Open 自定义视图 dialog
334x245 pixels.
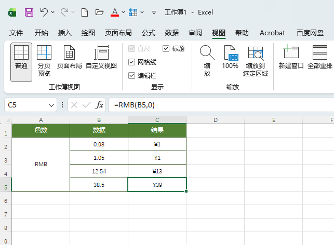(x=101, y=57)
